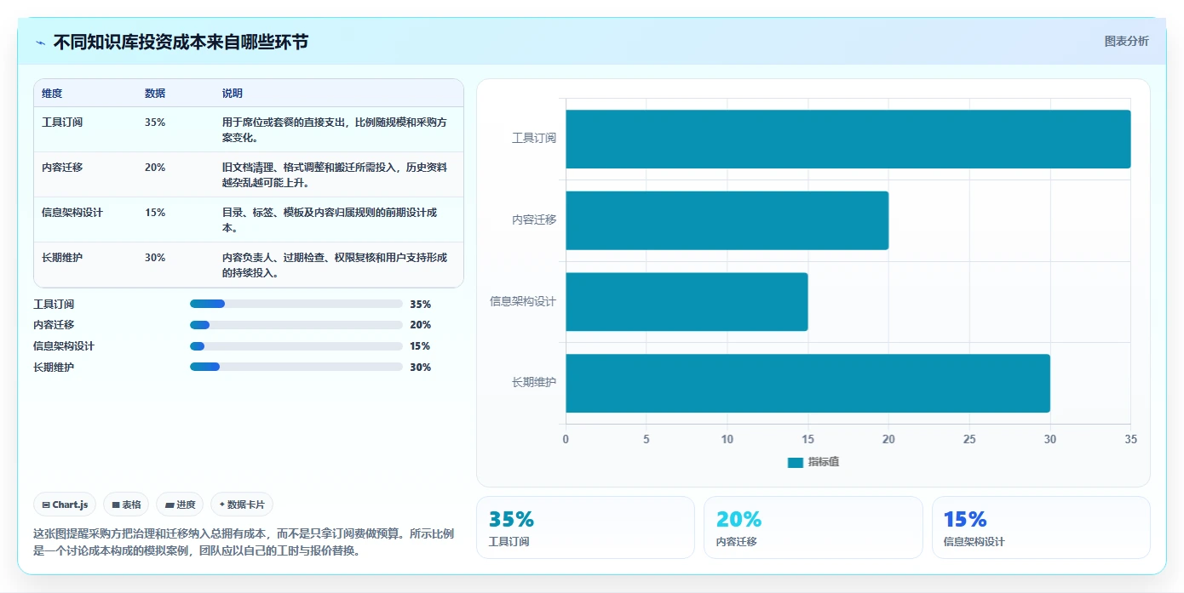Click the 指标值 legend label
The image size is (1184, 593).
(x=824, y=462)
